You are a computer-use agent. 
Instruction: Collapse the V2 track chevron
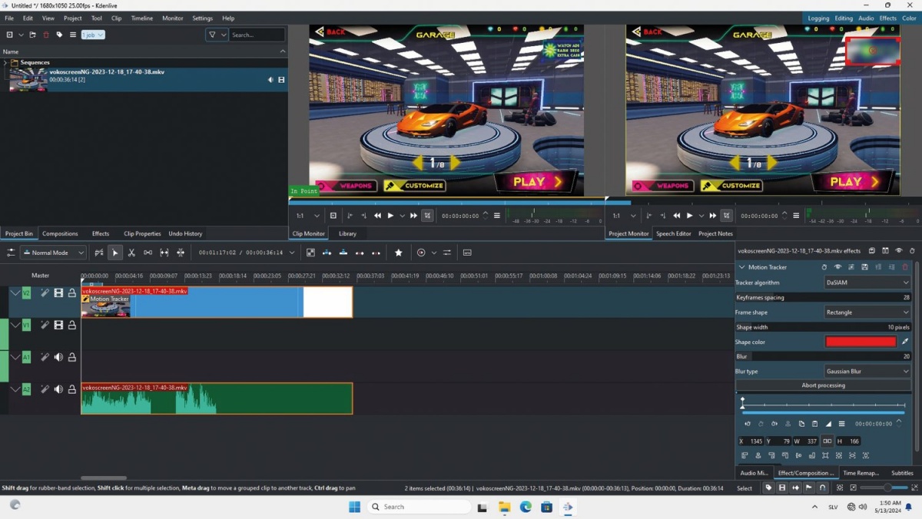click(x=15, y=293)
